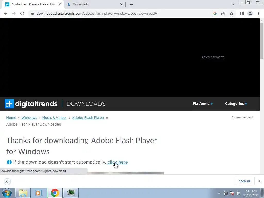Close the Downloads tab

click(121, 4)
